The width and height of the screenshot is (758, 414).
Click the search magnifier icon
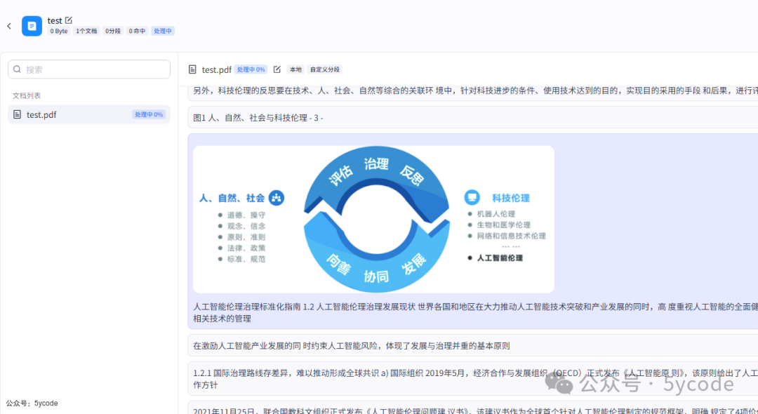17,69
